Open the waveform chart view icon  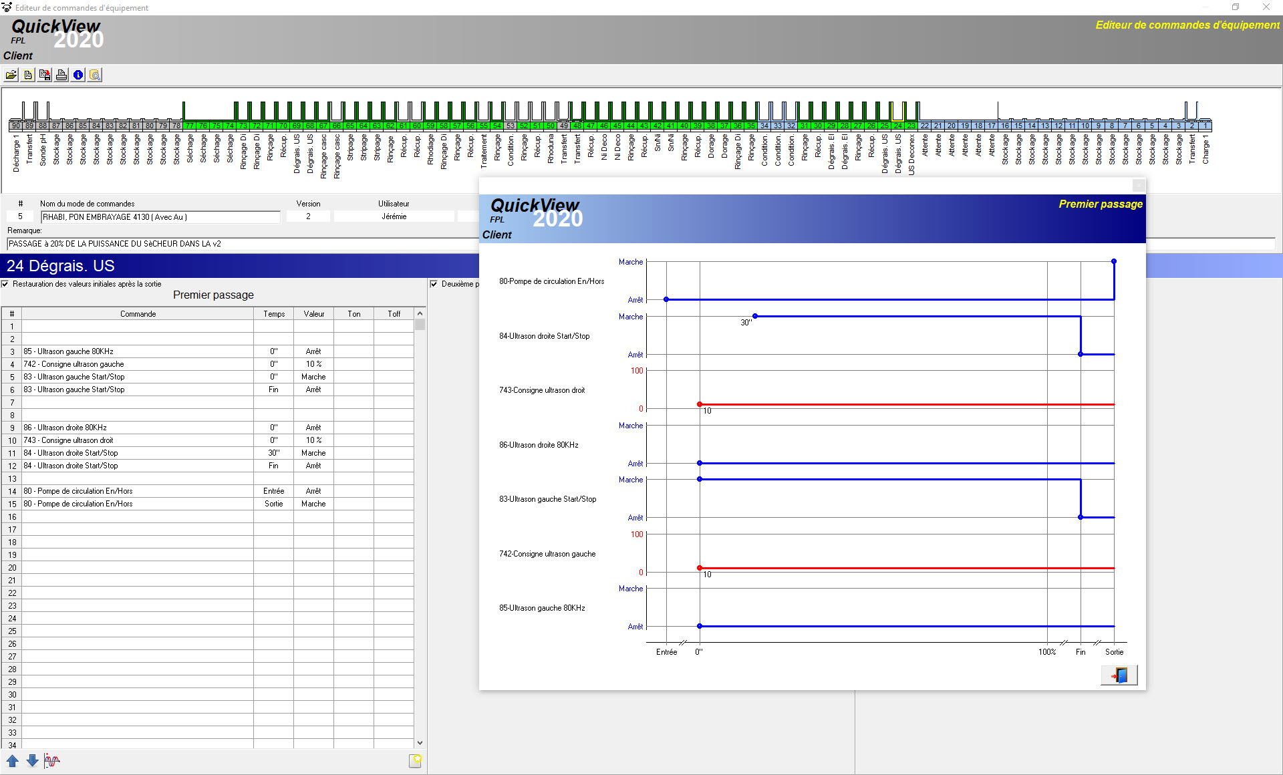pyautogui.click(x=51, y=761)
